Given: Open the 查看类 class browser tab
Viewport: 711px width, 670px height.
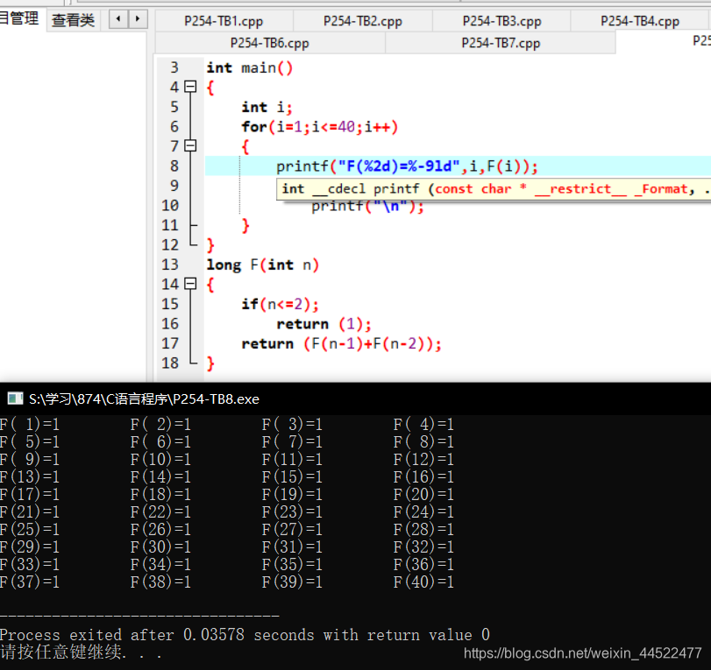Looking at the screenshot, I should tap(73, 20).
